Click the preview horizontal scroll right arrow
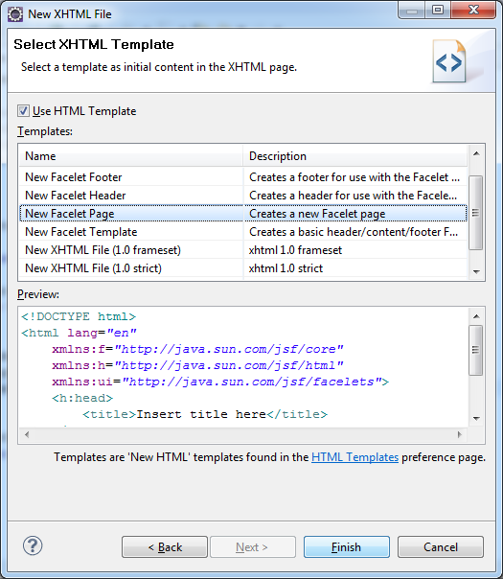 tap(460, 434)
